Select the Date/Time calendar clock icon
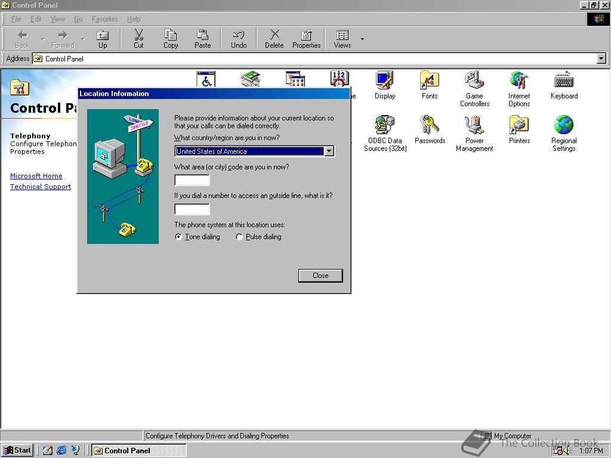Image resolution: width=611 pixels, height=458 pixels. coord(340,79)
